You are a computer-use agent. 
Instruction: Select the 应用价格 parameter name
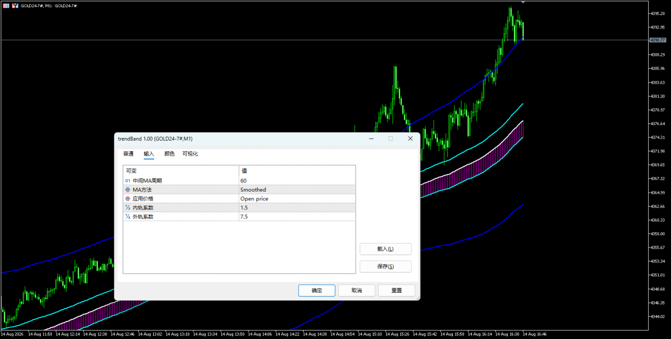coord(143,199)
